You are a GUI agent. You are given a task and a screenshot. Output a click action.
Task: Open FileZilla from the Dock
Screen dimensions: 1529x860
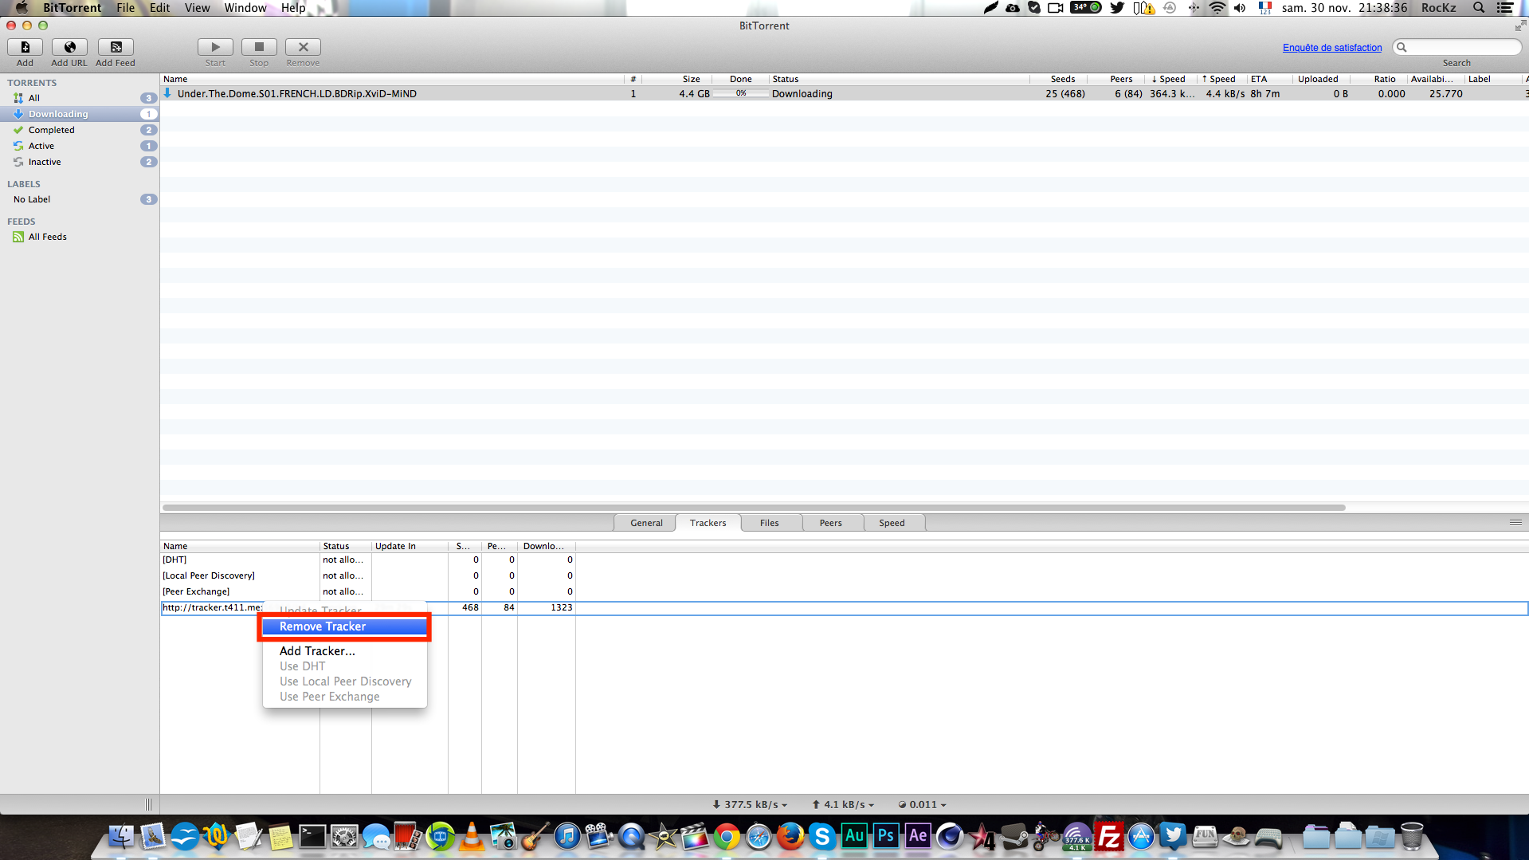[1109, 837]
